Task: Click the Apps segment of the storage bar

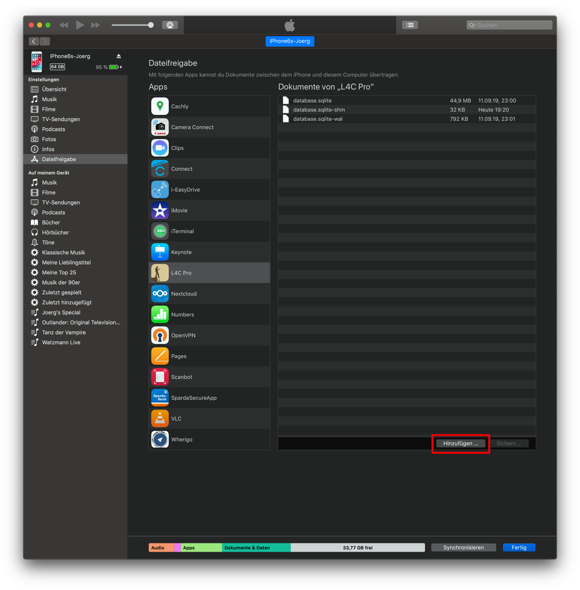Action: click(201, 548)
